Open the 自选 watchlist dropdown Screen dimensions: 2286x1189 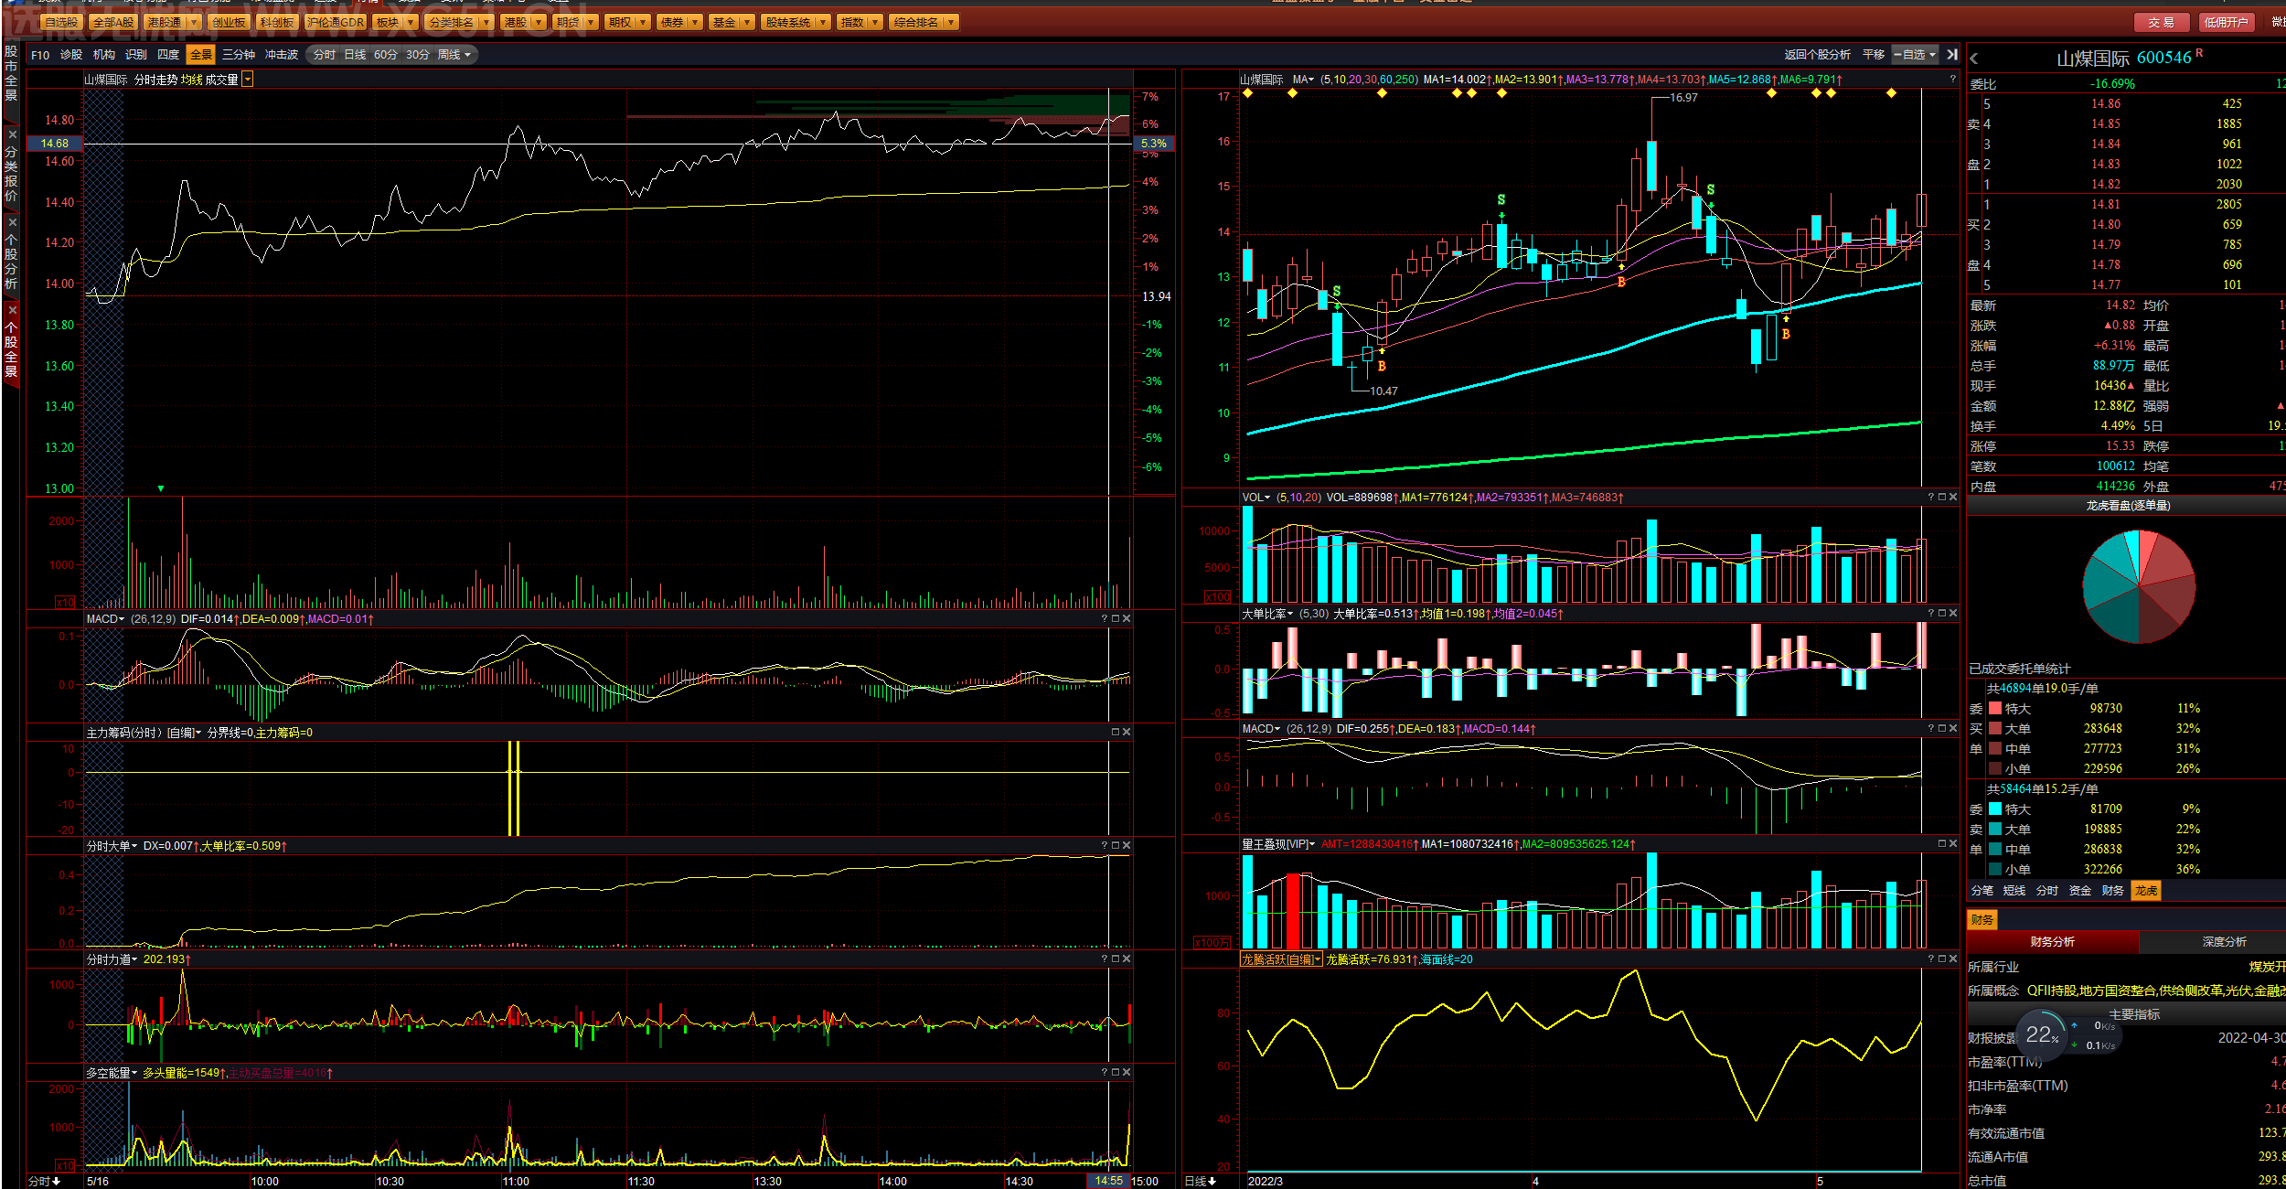pos(1915,55)
